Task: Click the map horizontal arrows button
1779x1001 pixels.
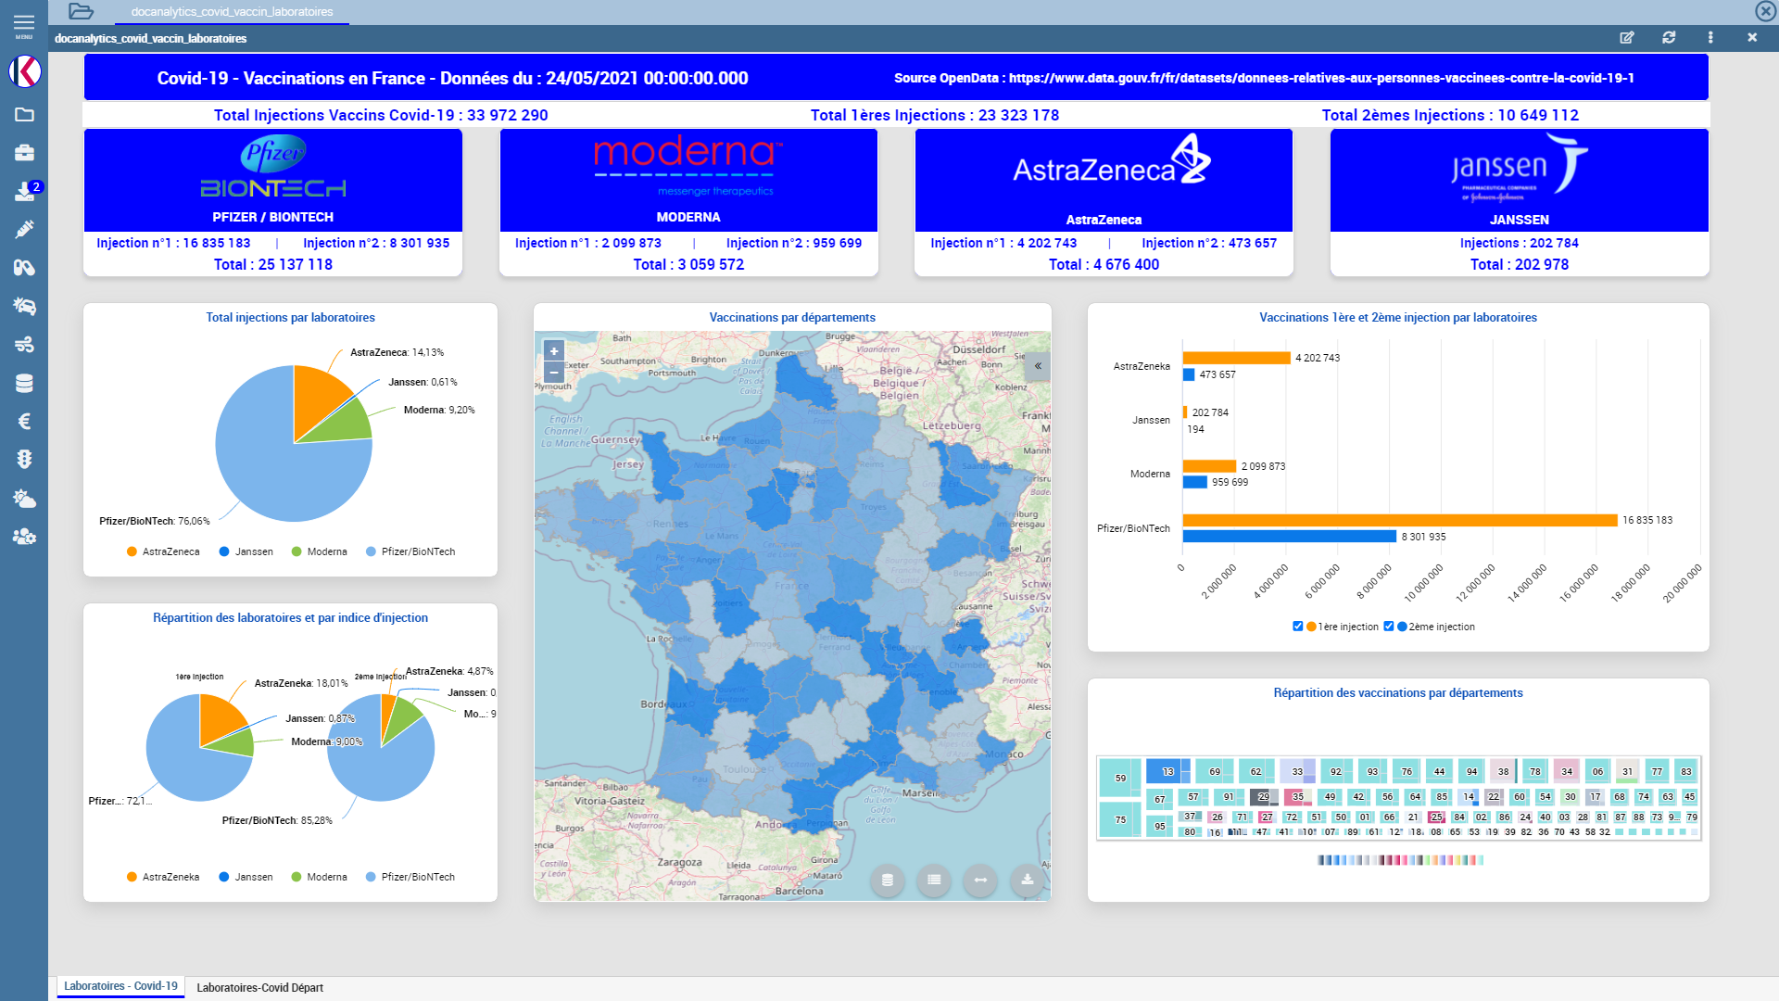Action: (x=980, y=880)
